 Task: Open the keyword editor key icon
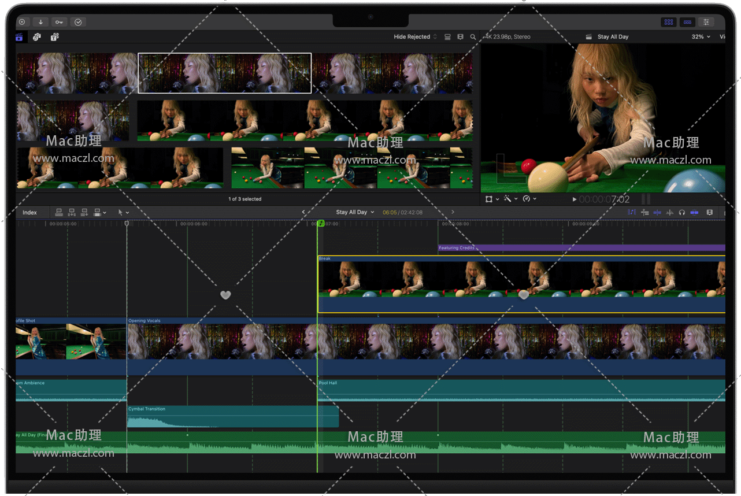[59, 22]
